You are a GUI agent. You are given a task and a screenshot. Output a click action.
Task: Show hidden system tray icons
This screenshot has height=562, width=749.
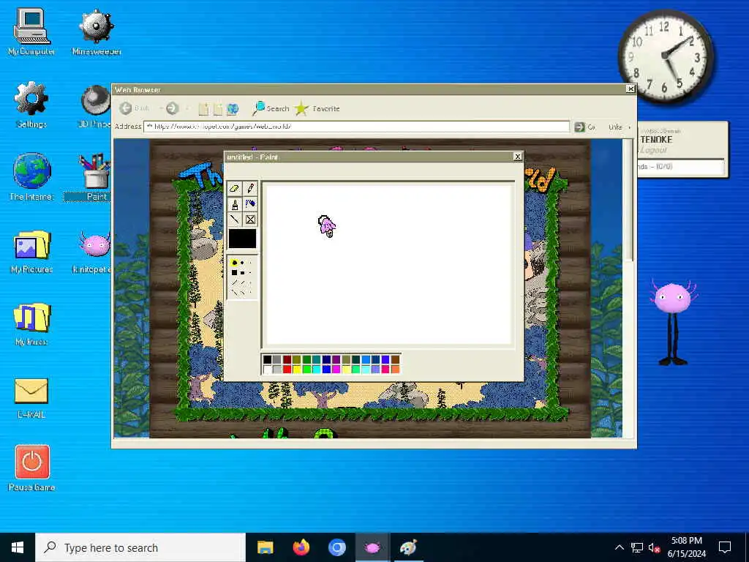click(x=619, y=547)
